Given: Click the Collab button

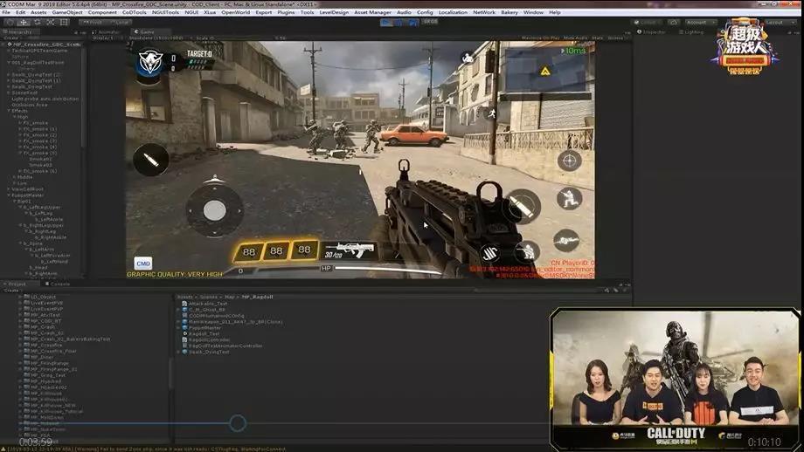Looking at the screenshot, I should tap(648, 23).
